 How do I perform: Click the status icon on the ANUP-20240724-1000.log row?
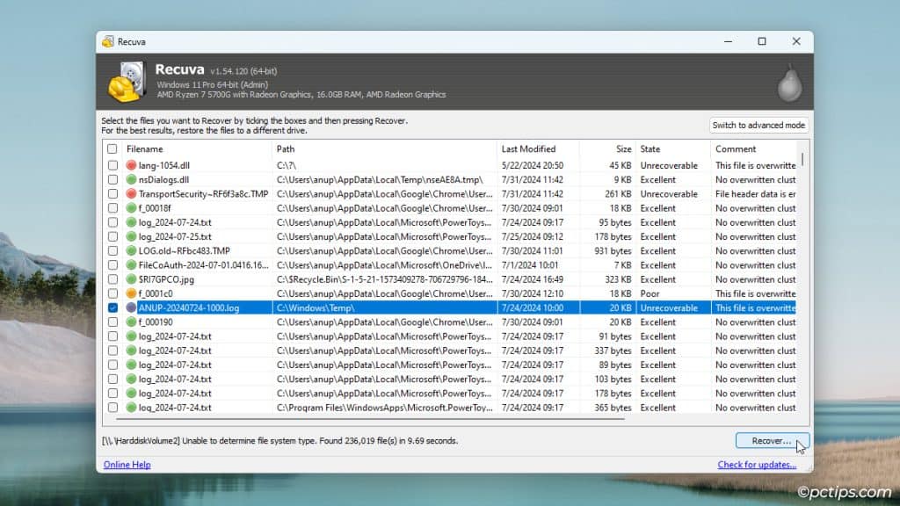click(x=129, y=307)
